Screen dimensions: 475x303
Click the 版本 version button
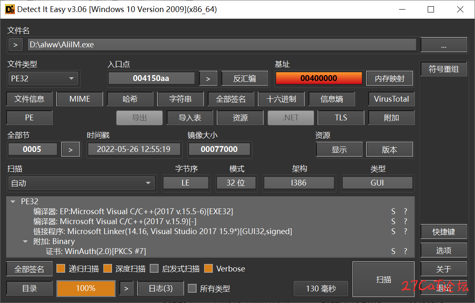point(390,149)
